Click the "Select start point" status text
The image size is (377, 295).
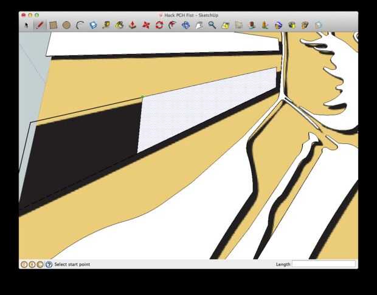pos(72,264)
